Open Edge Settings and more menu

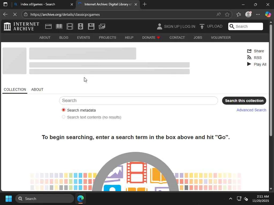click(x=258, y=14)
